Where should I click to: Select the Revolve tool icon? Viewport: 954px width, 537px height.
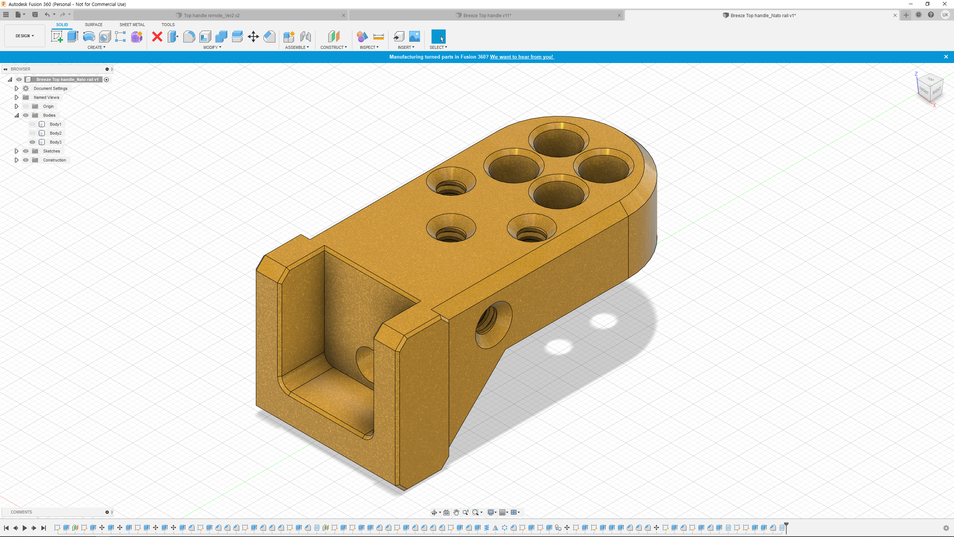[89, 37]
